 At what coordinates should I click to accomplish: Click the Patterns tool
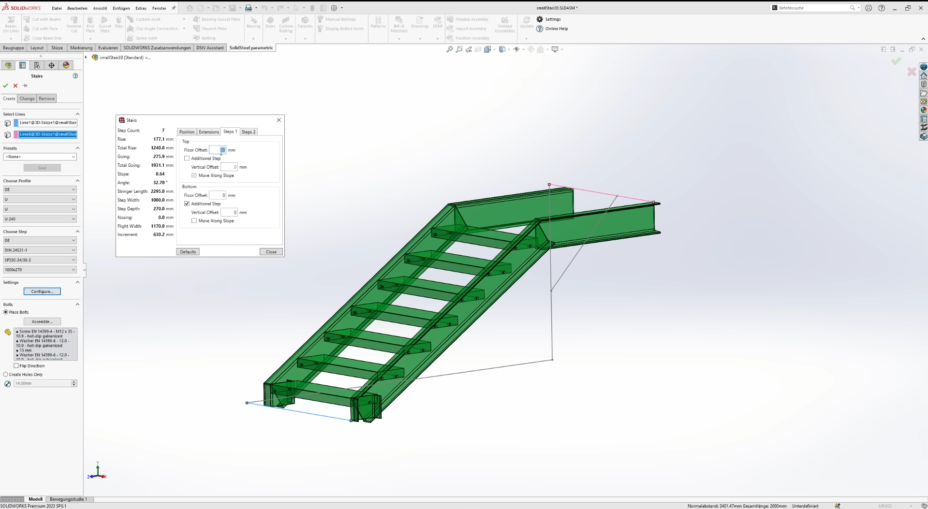[x=378, y=22]
